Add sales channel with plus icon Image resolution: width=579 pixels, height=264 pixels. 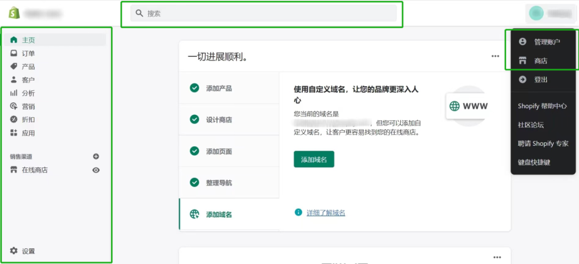(x=96, y=157)
